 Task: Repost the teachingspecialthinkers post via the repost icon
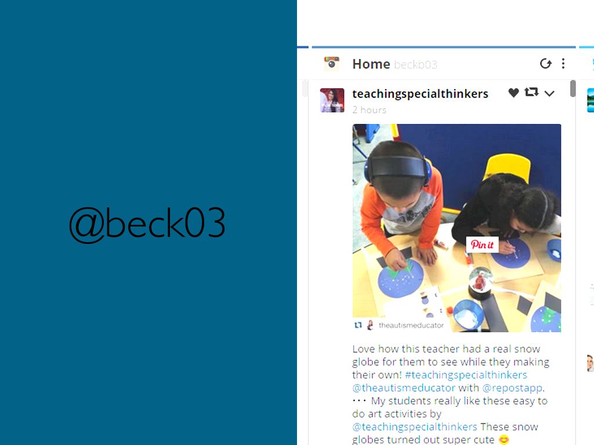531,92
